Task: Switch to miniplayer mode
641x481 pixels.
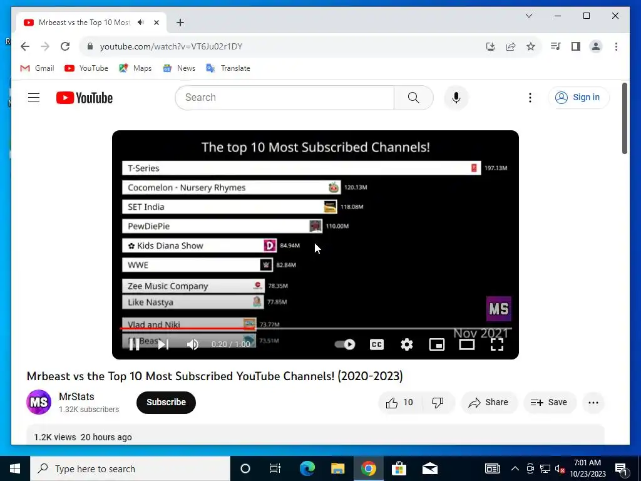Action: [436, 344]
